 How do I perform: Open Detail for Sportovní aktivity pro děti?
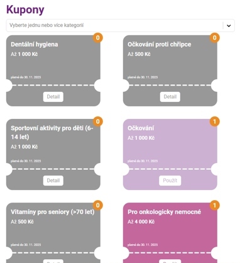(53, 181)
